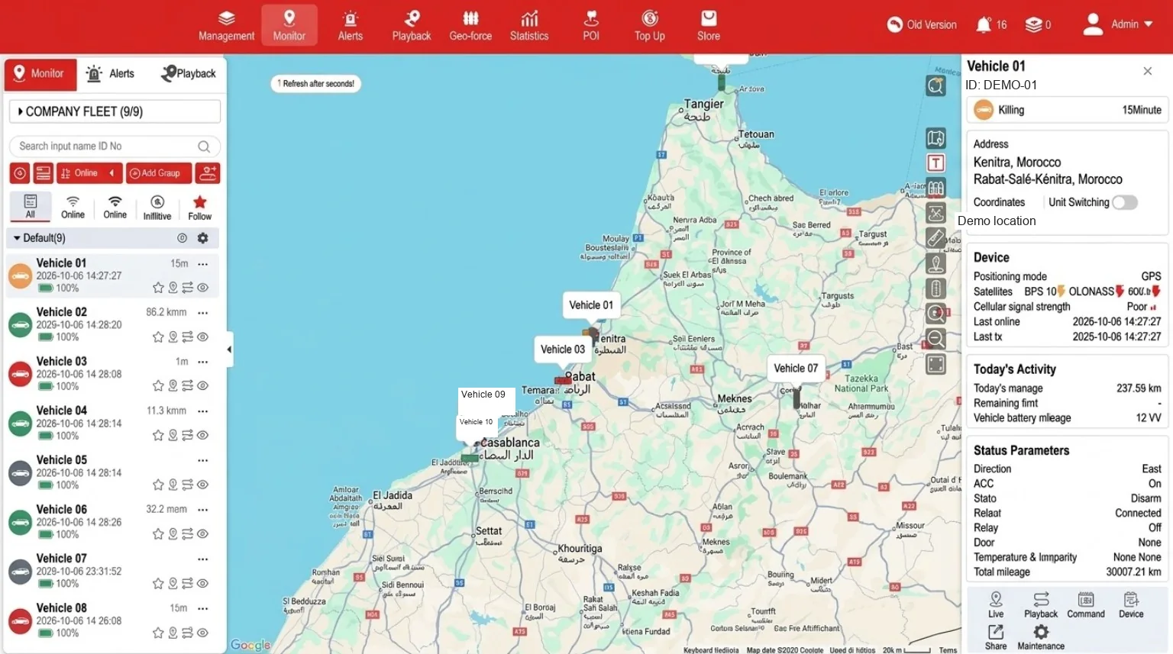Viewport: 1173px width, 654px height.
Task: Toggle visibility eye for Vehicle 08
Action: pyautogui.click(x=203, y=633)
